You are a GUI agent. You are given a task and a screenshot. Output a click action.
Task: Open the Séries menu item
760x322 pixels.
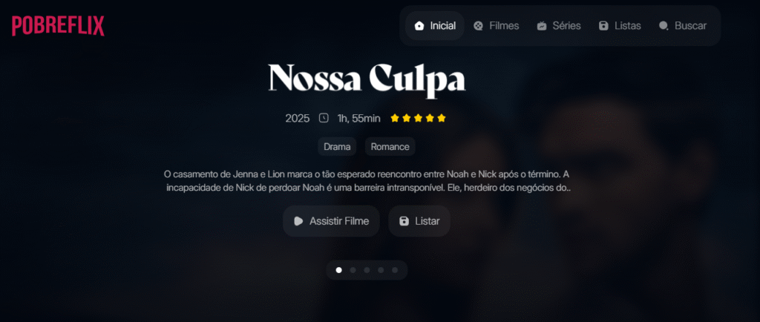pos(558,26)
